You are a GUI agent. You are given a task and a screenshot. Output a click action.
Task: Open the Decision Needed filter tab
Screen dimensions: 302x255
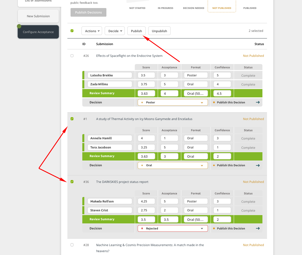[x=194, y=8]
